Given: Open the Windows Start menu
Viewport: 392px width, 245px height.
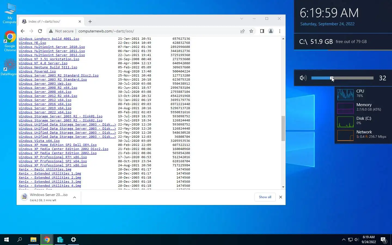Looking at the screenshot, I should tap(7, 240).
